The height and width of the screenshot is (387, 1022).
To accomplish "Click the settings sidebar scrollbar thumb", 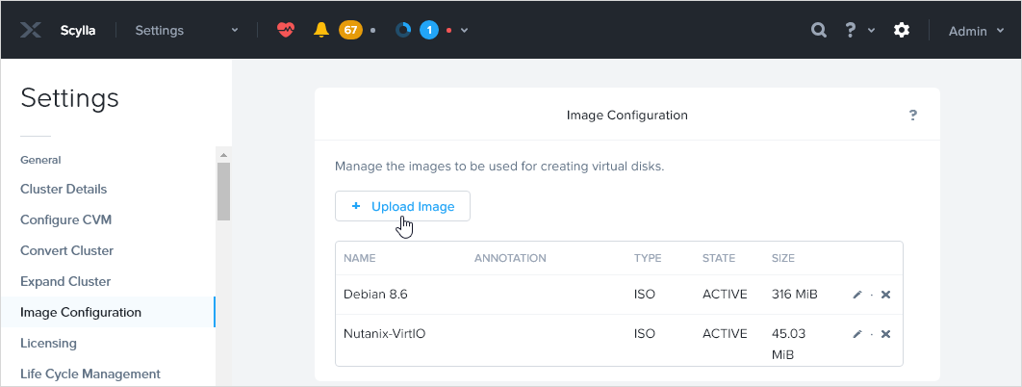I will [x=223, y=191].
